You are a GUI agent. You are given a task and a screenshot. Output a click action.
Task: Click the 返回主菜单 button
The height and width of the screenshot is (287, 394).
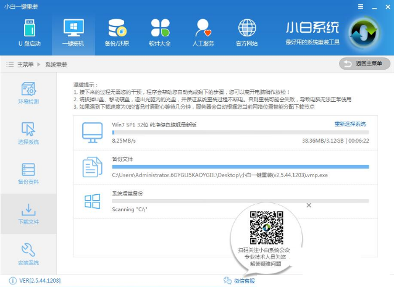tap(365, 64)
